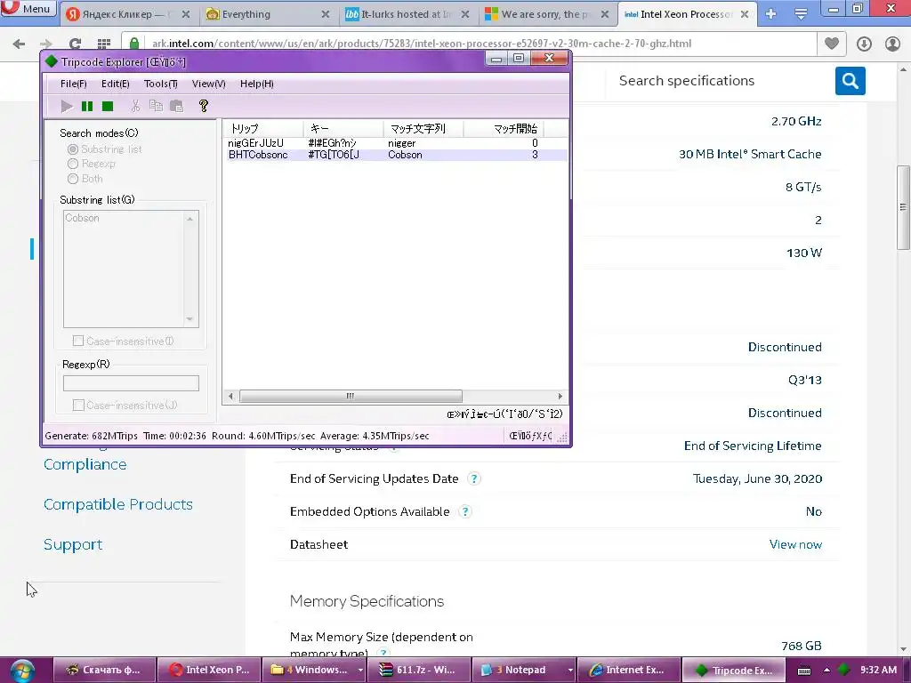Open the File(F) menu
This screenshot has width=911, height=683.
[x=74, y=84]
